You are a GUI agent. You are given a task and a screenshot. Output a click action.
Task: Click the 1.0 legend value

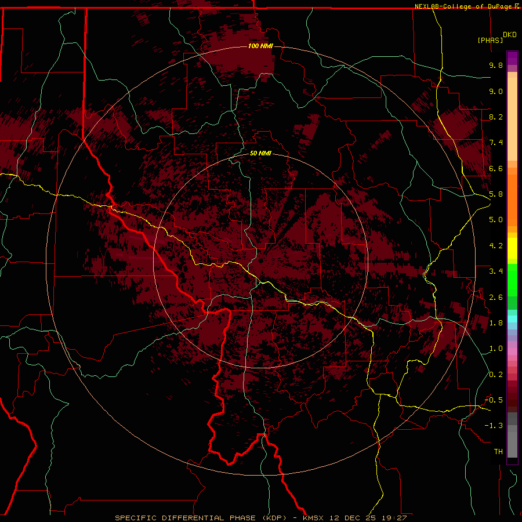click(496, 349)
